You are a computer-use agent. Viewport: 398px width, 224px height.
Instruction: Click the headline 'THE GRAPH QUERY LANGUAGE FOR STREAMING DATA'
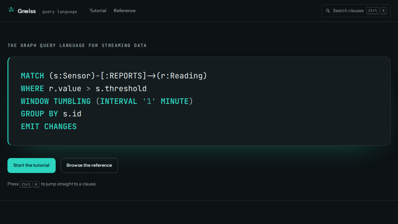pos(77,45)
